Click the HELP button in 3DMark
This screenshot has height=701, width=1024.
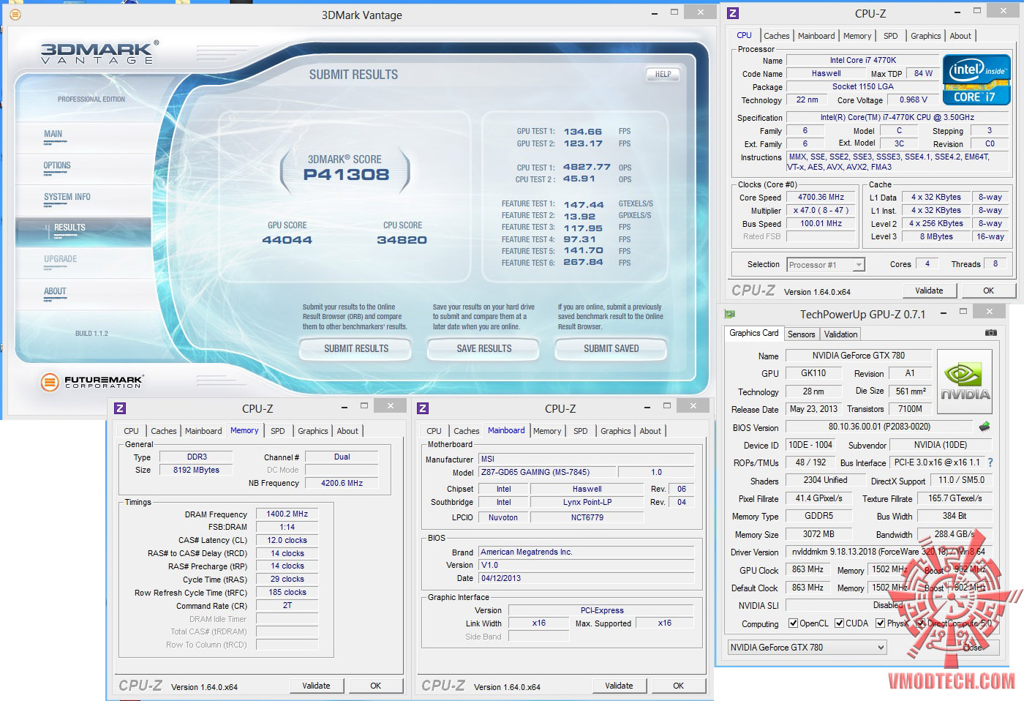click(x=663, y=74)
